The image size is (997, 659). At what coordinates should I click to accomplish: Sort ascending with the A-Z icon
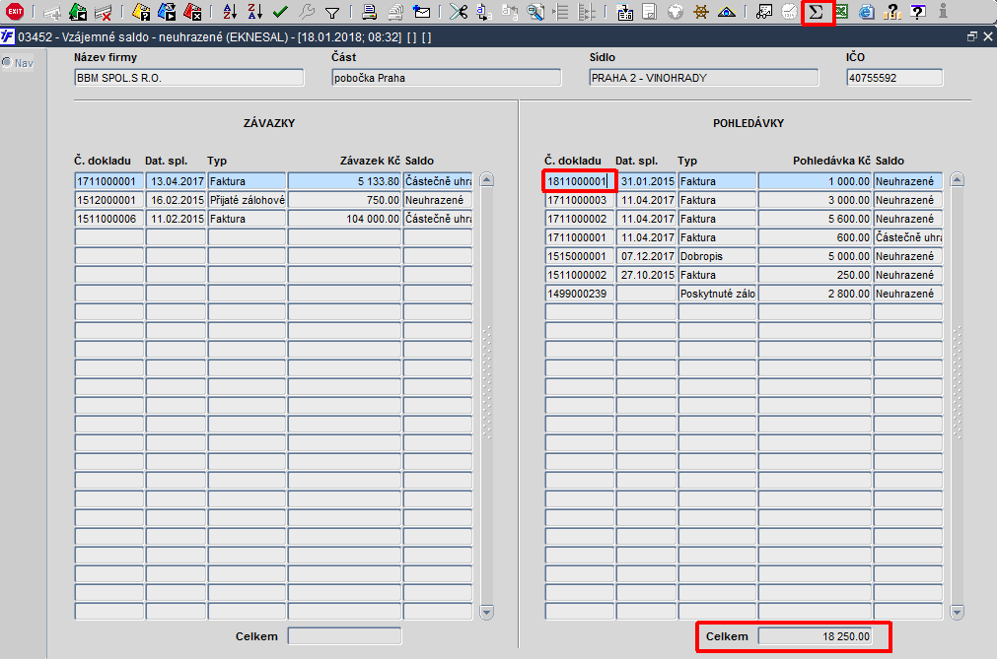pos(230,12)
